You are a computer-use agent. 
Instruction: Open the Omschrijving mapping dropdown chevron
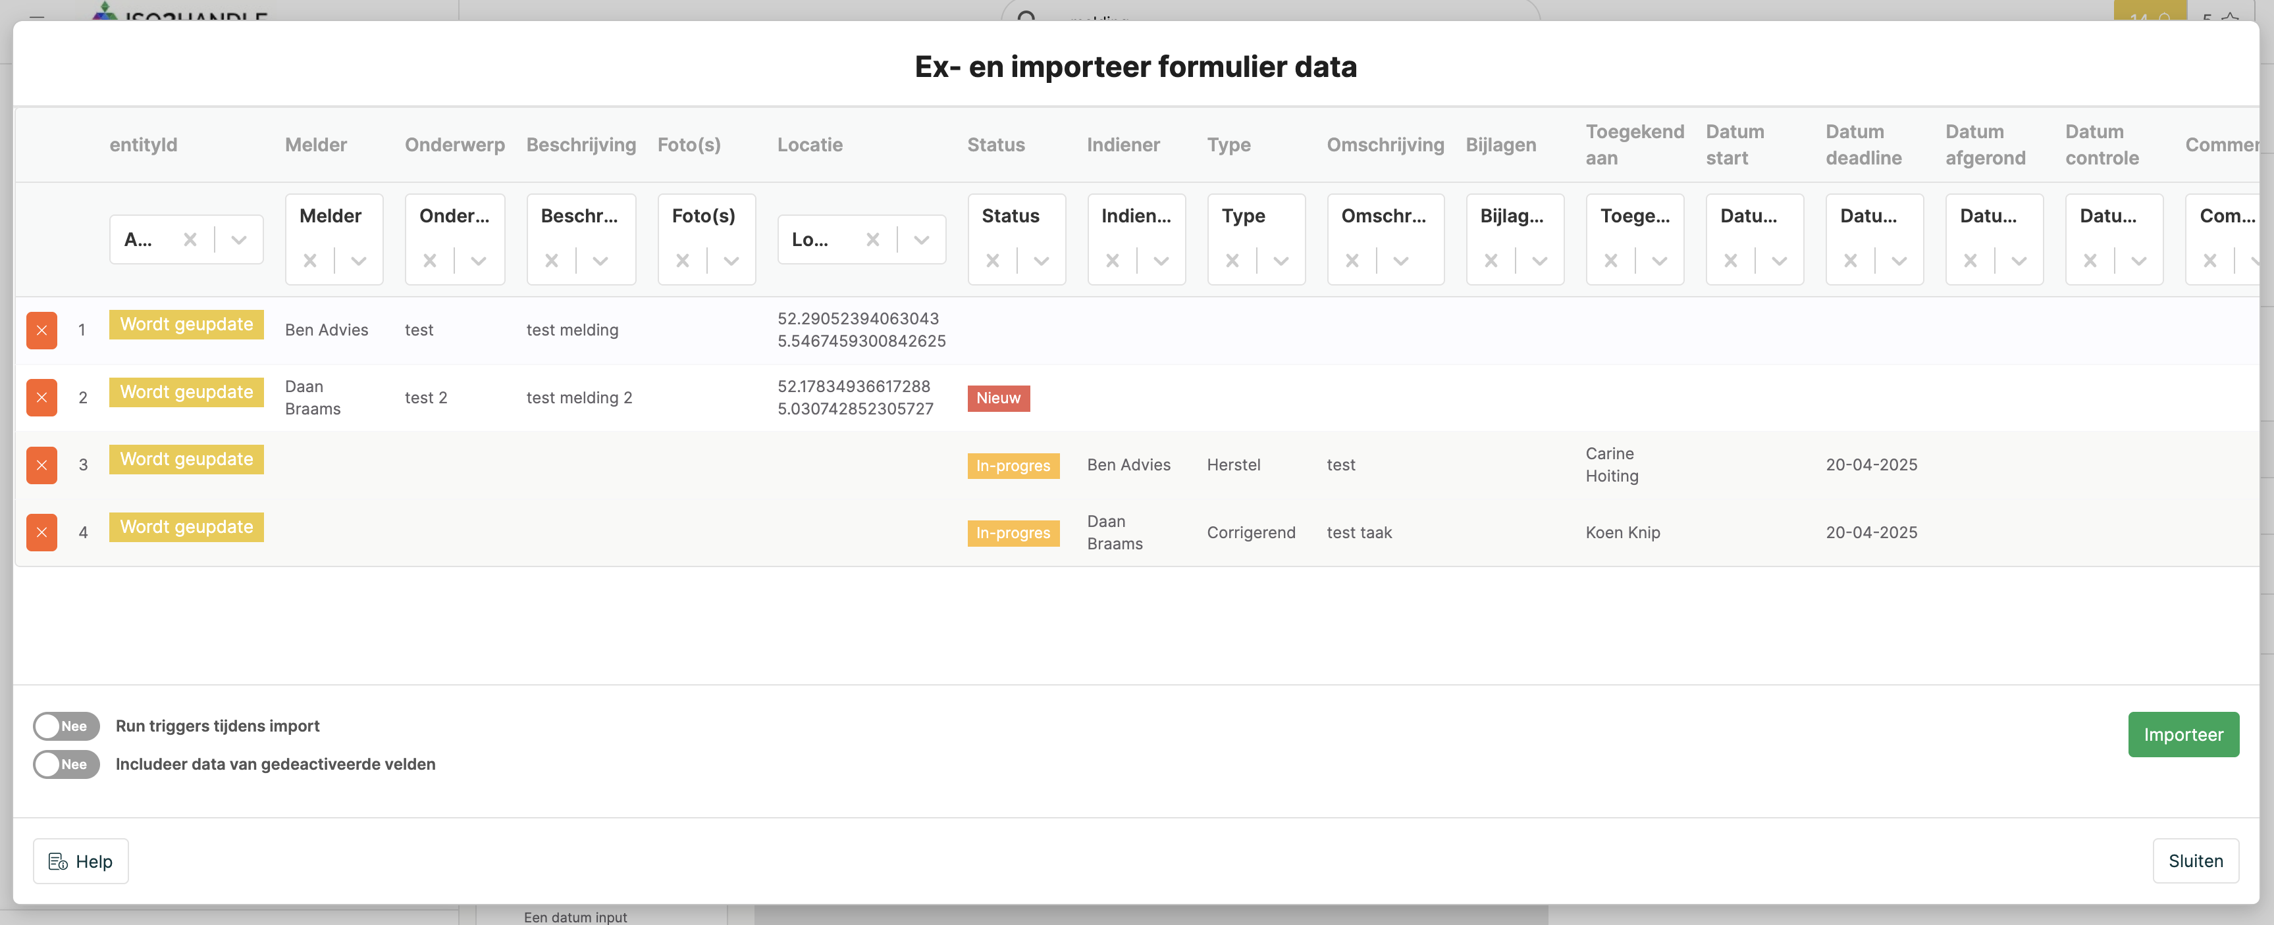[x=1400, y=261]
